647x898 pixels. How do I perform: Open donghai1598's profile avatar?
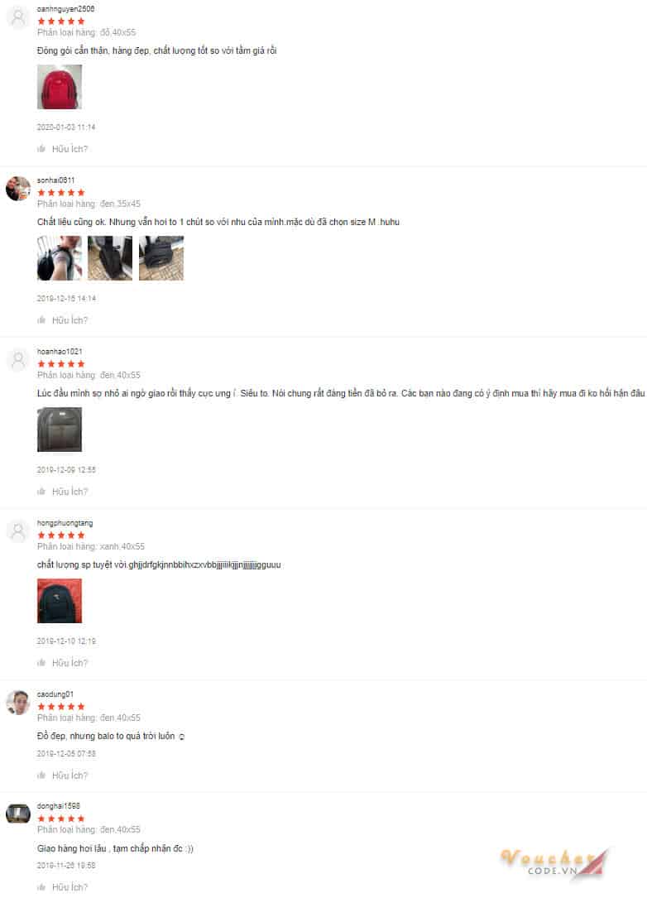[17, 814]
